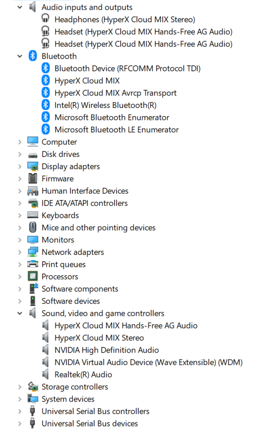The image size is (255, 432).
Task: Expand the Processors category
Action: coord(19,277)
